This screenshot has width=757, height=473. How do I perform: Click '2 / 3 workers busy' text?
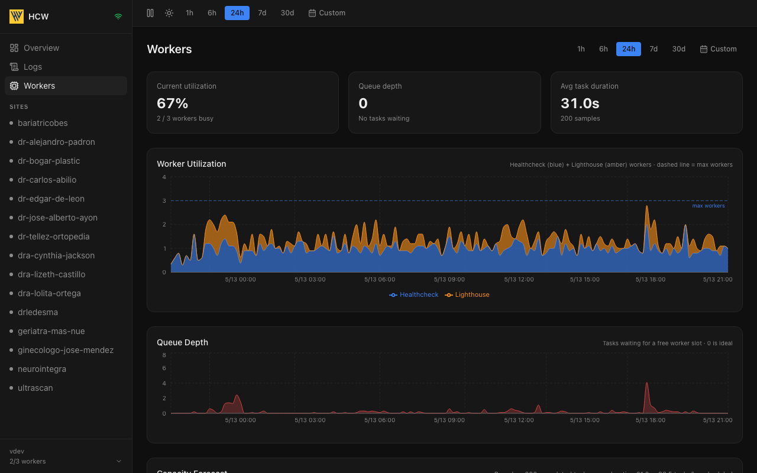185,118
